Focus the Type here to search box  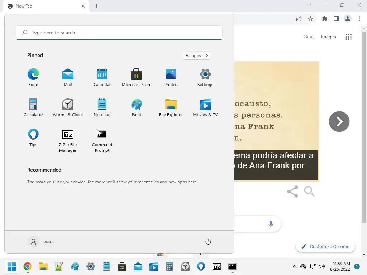[119, 33]
